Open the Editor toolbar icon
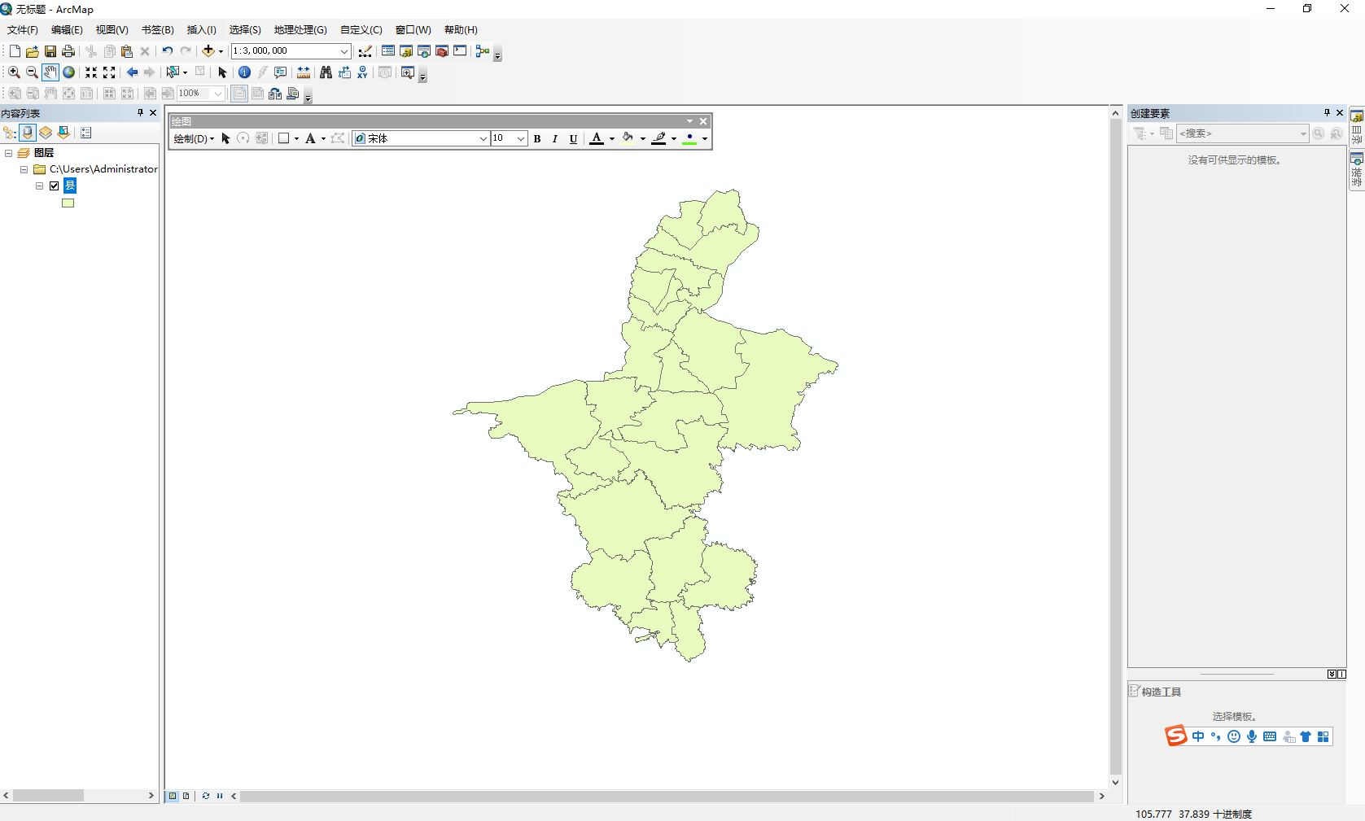 point(365,51)
